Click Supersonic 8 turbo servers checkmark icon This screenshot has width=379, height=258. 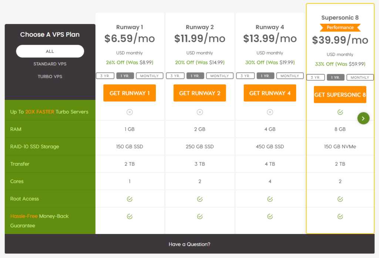point(340,112)
